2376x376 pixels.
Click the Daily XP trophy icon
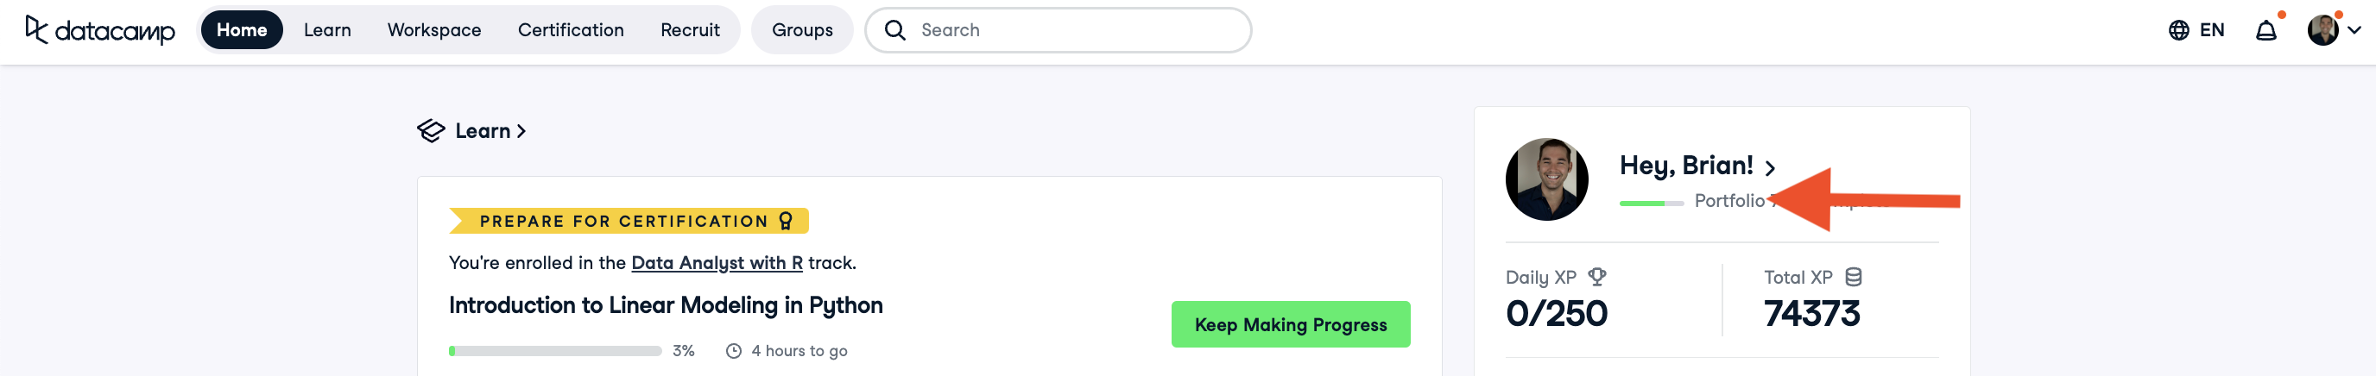point(1596,277)
